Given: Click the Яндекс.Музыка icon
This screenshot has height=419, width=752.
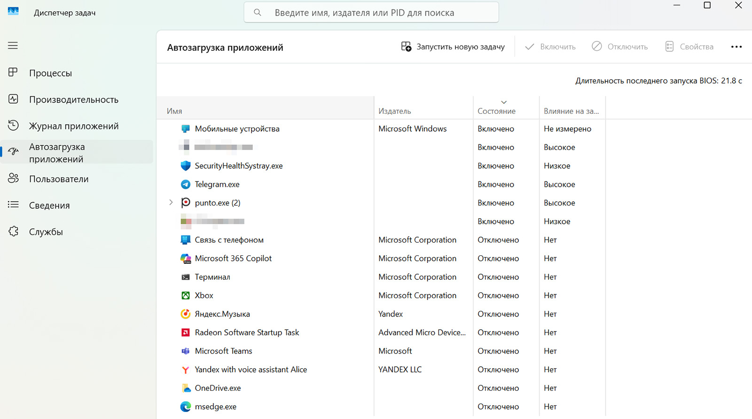Looking at the screenshot, I should tap(186, 314).
